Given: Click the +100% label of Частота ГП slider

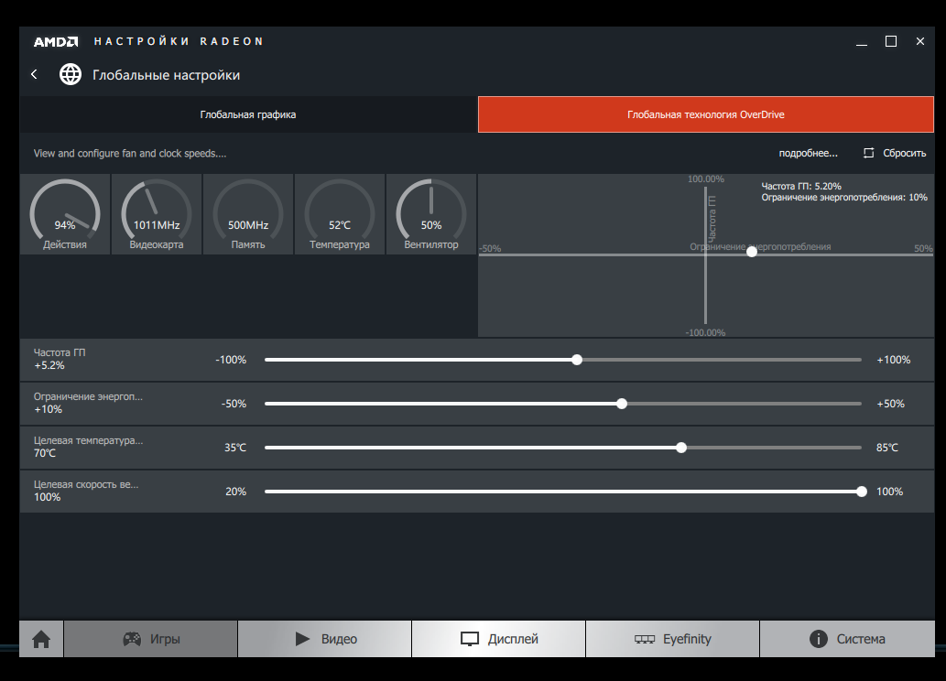Looking at the screenshot, I should pyautogui.click(x=894, y=360).
